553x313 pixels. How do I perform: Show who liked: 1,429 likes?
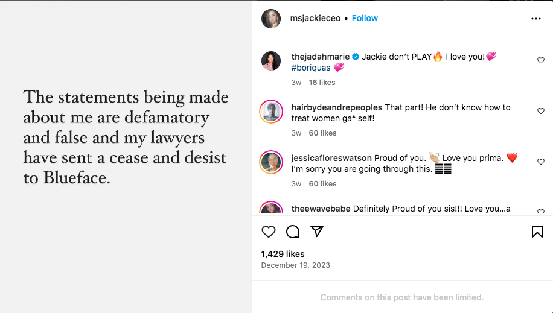click(283, 254)
